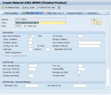111x95 pixels.
Task: Click the Total shelf life field
Action: click(82, 69)
